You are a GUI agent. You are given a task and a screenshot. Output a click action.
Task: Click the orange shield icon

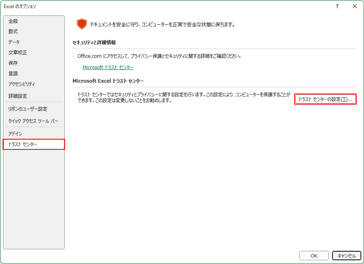[x=82, y=24]
